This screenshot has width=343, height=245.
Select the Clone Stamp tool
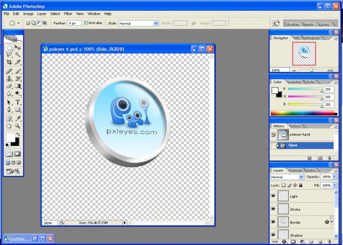(9, 79)
